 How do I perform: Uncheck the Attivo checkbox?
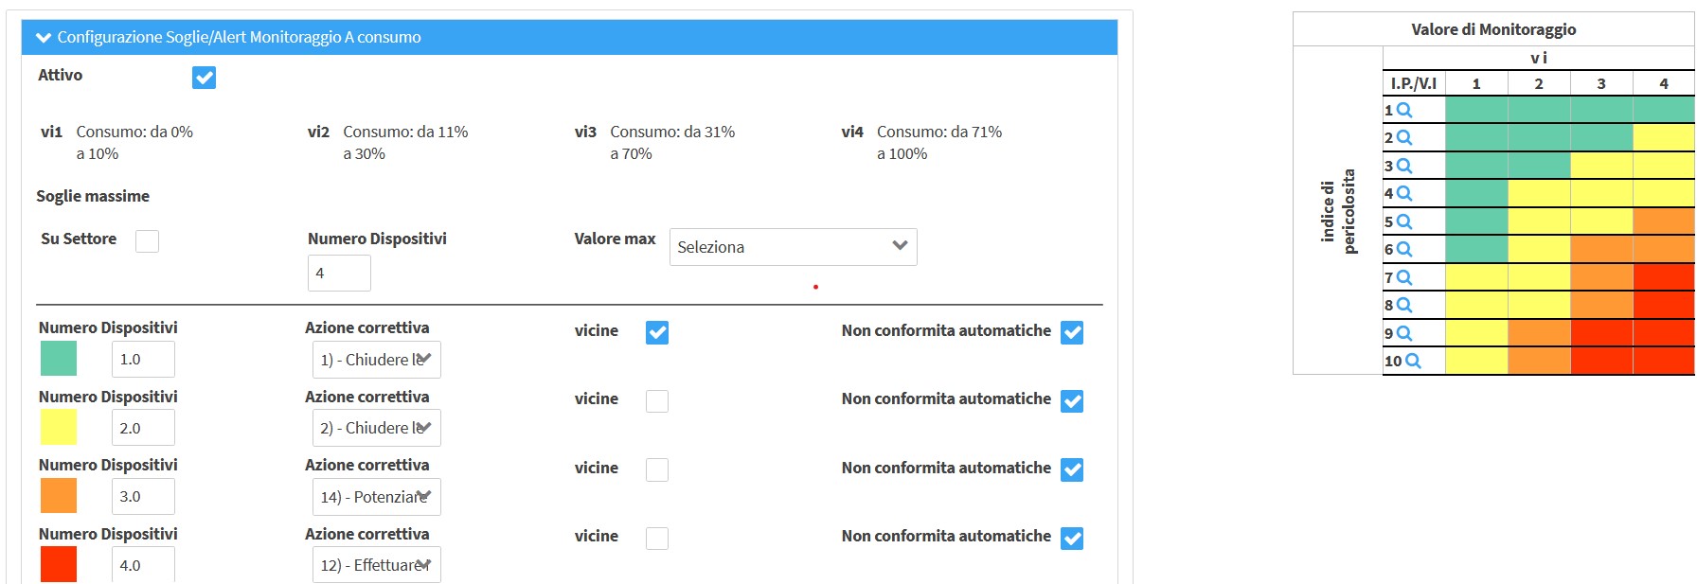coord(204,78)
